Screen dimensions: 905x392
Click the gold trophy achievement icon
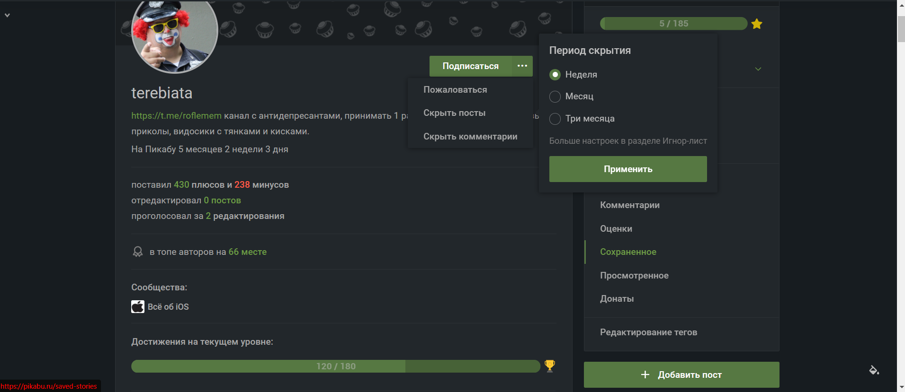tap(549, 366)
